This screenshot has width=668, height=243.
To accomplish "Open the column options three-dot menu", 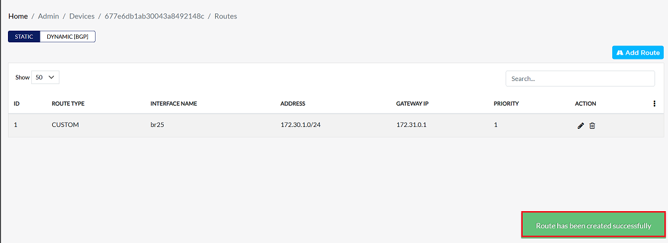I will tap(654, 104).
